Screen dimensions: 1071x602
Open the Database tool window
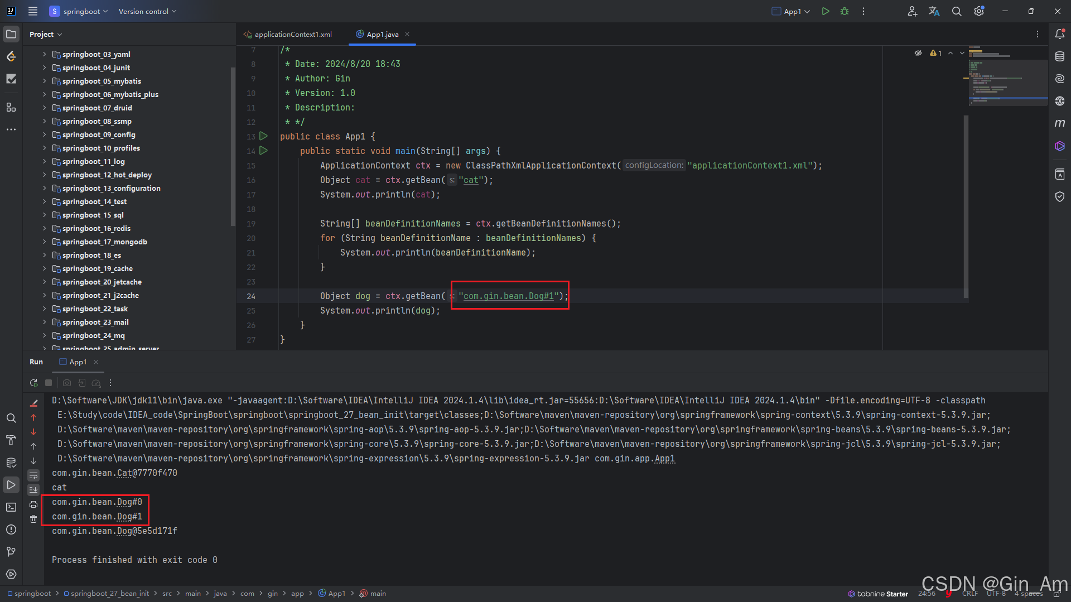click(1060, 56)
